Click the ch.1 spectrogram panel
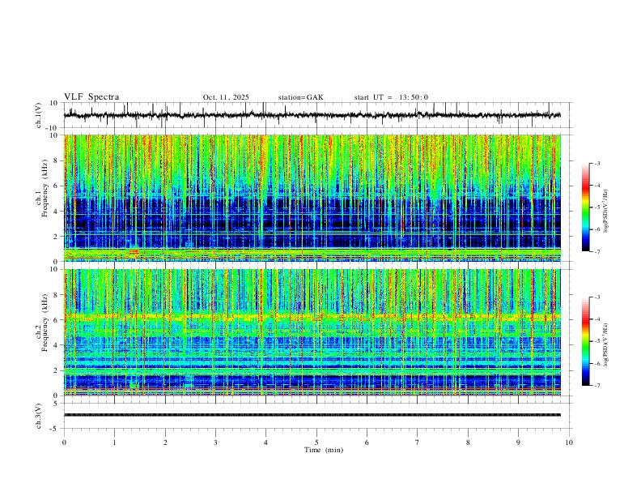The height and width of the screenshot is (496, 641). click(312, 198)
